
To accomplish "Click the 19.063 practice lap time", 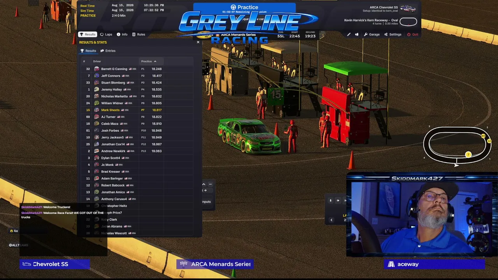I will pos(157,151).
